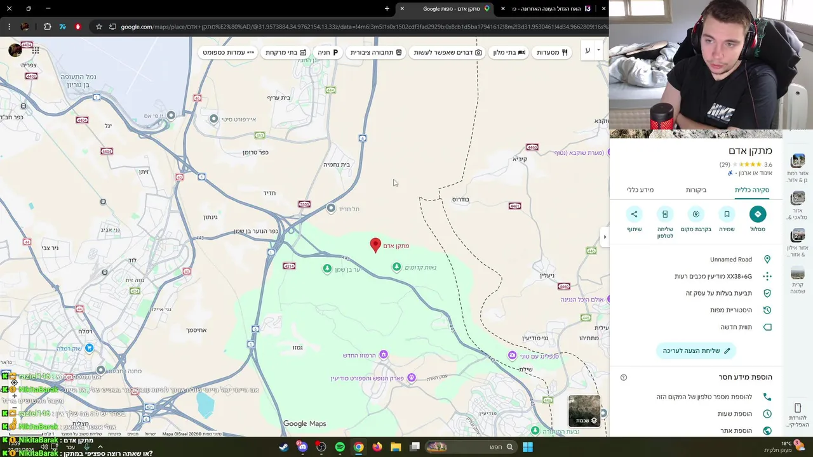Click the red map pin for מתקן אדם
813x457 pixels.
[x=375, y=246]
